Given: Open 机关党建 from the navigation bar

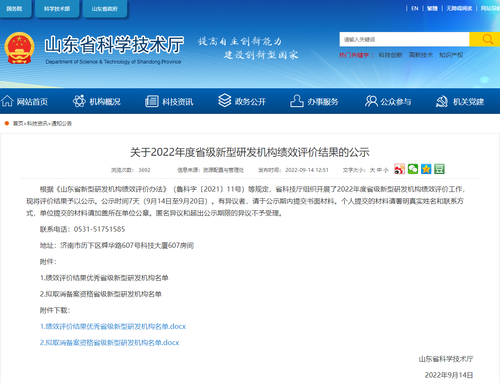Looking at the screenshot, I should [460, 102].
